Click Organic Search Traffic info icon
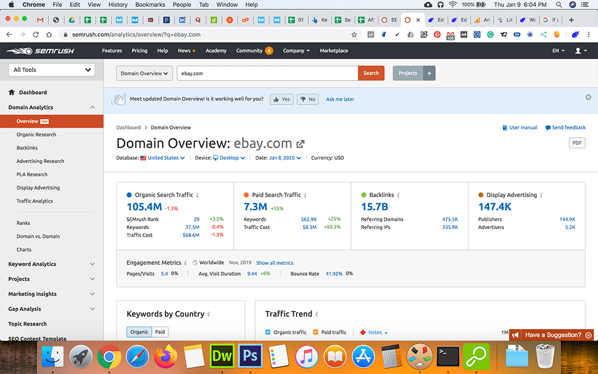 click(197, 195)
